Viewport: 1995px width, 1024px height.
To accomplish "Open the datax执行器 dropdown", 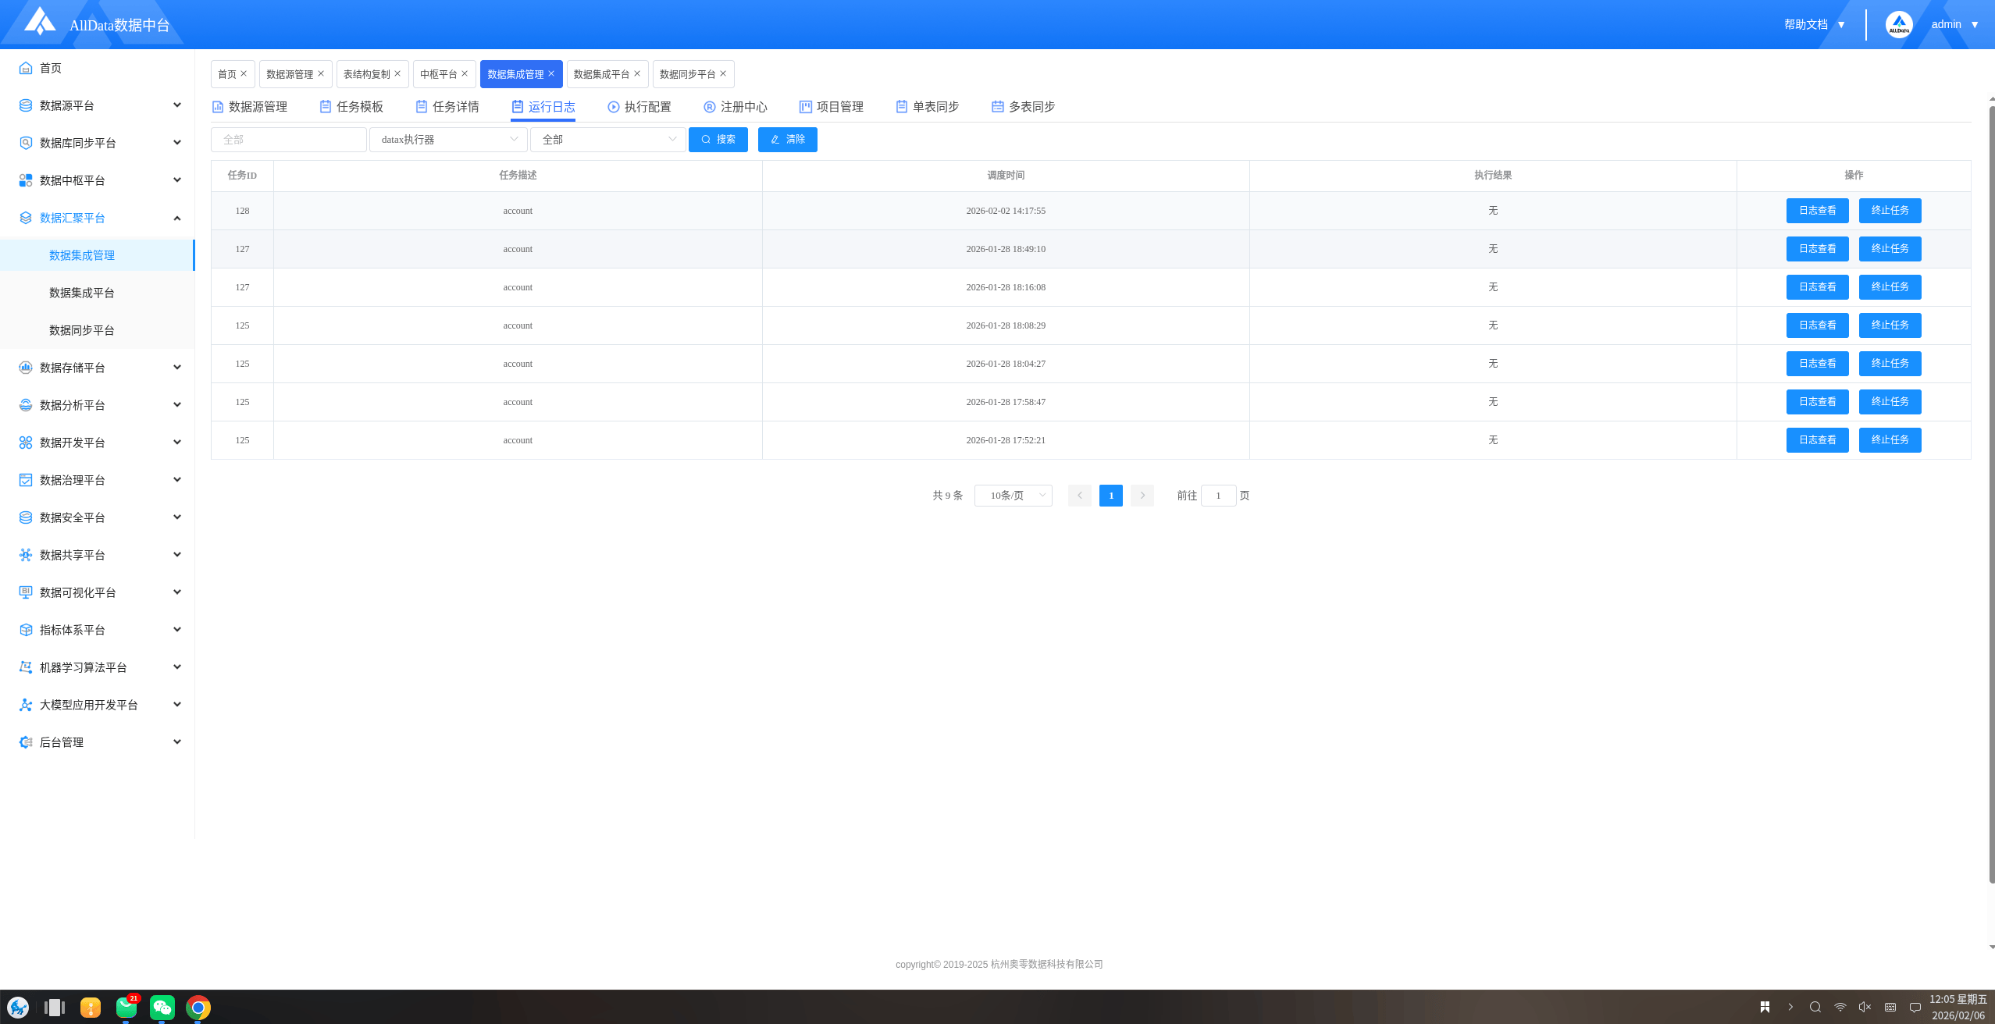I will click(448, 140).
